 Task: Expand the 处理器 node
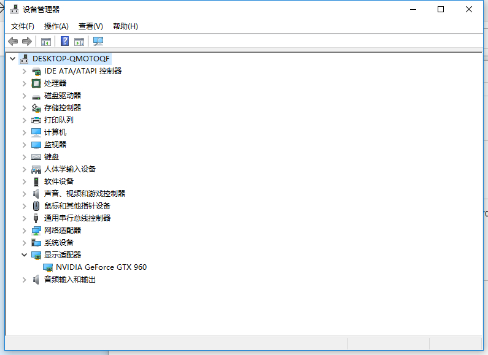25,83
